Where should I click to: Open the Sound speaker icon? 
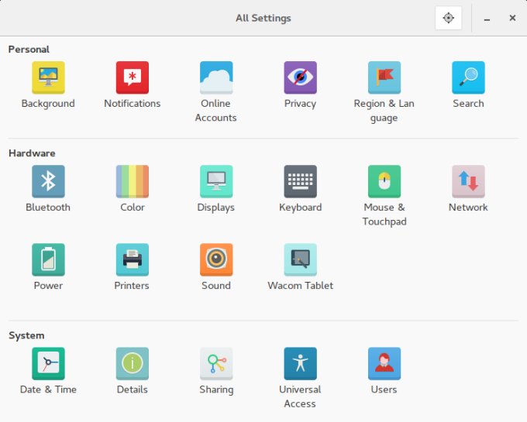click(x=216, y=259)
